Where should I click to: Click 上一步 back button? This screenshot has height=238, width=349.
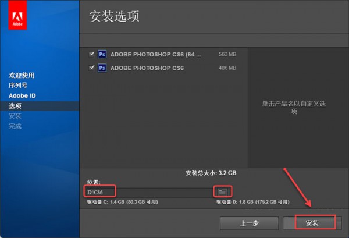pyautogui.click(x=250, y=223)
